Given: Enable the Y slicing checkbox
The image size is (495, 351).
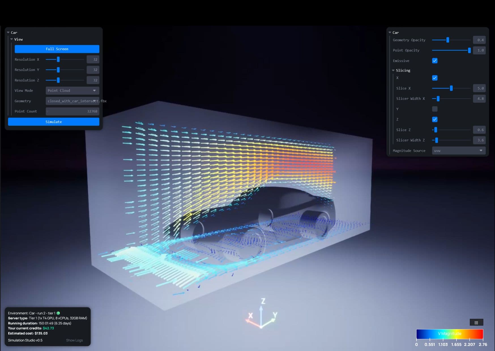Looking at the screenshot, I should [435, 109].
